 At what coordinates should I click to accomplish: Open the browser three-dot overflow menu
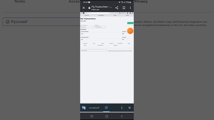click(x=130, y=8)
